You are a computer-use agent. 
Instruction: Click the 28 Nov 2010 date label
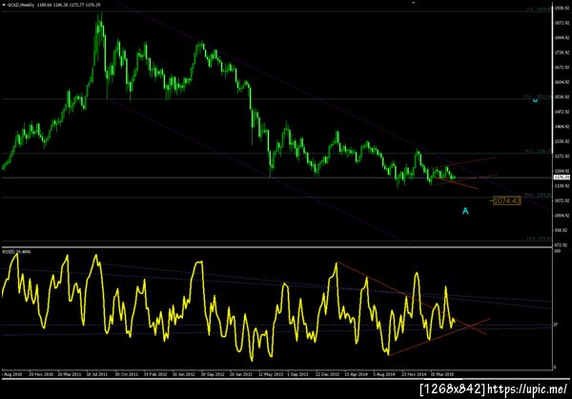pos(41,375)
